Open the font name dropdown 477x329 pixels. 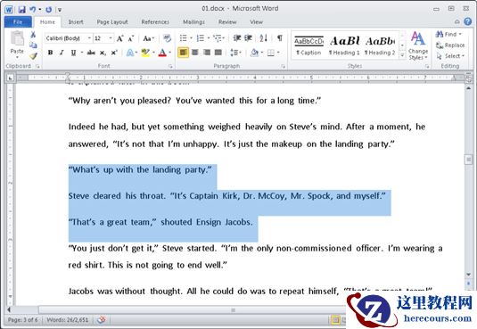point(89,38)
